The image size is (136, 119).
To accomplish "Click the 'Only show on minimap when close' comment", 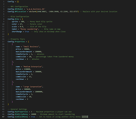I will click(x=50, y=32).
